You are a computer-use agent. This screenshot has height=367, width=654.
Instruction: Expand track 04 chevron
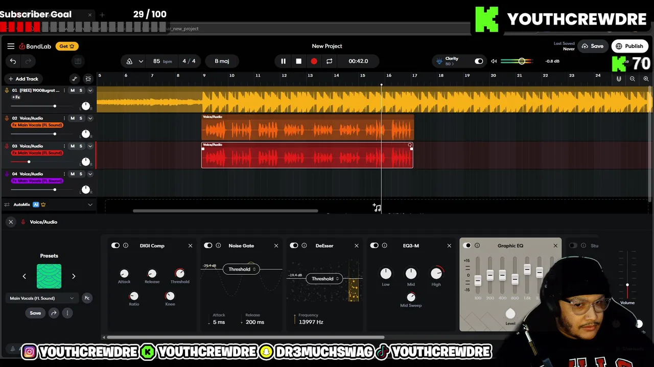click(90, 174)
